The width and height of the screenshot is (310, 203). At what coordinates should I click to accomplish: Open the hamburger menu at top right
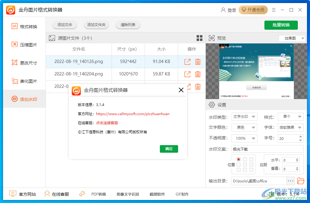click(273, 10)
